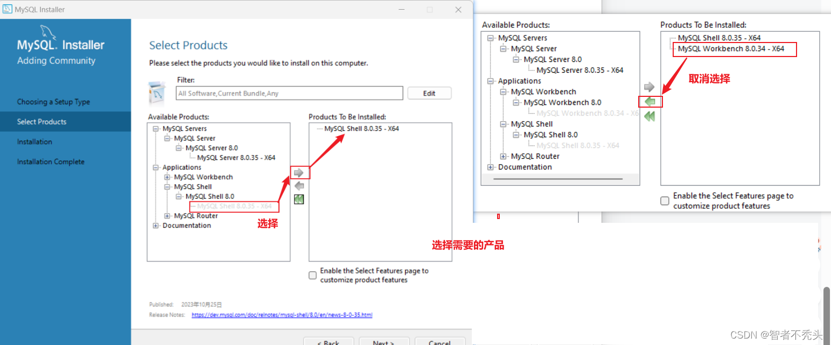Click the right arrow to add MySQL Shell
Image resolution: width=831 pixels, height=345 pixels.
pyautogui.click(x=299, y=172)
